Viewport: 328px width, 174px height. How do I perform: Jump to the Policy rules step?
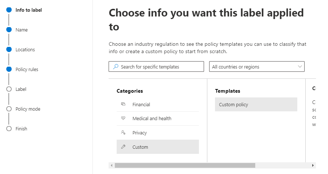(27, 70)
